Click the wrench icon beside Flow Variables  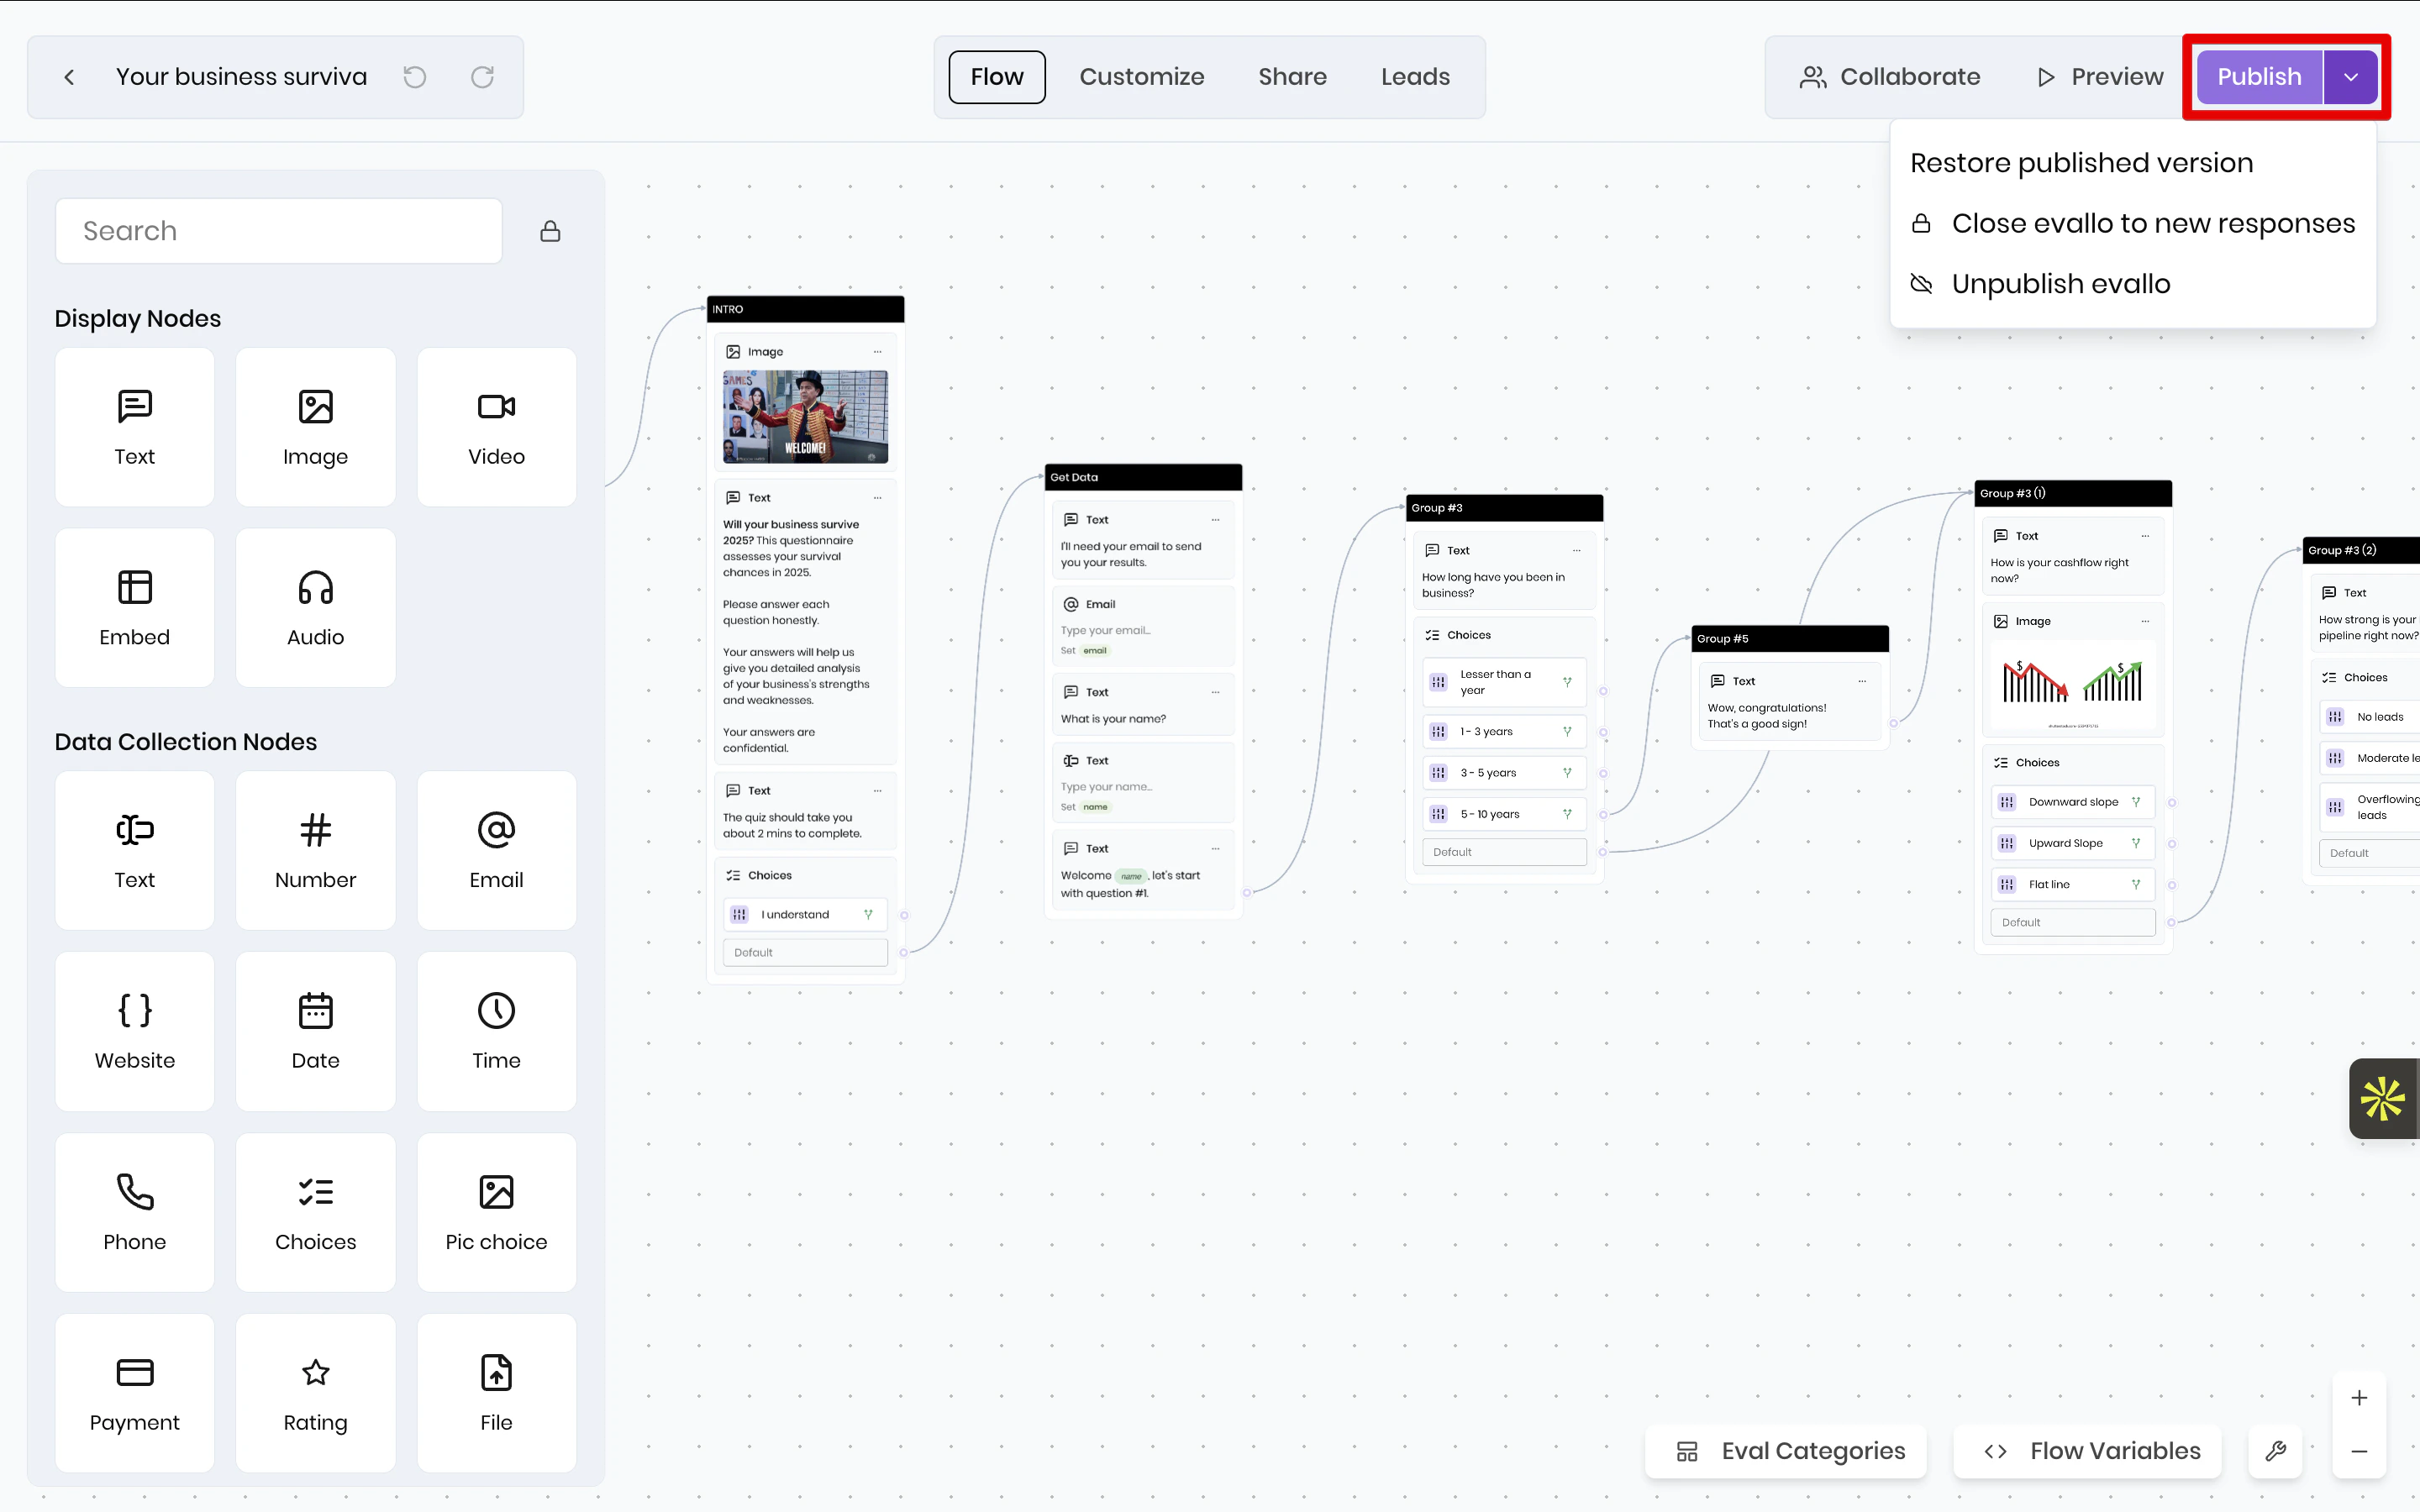[2275, 1450]
